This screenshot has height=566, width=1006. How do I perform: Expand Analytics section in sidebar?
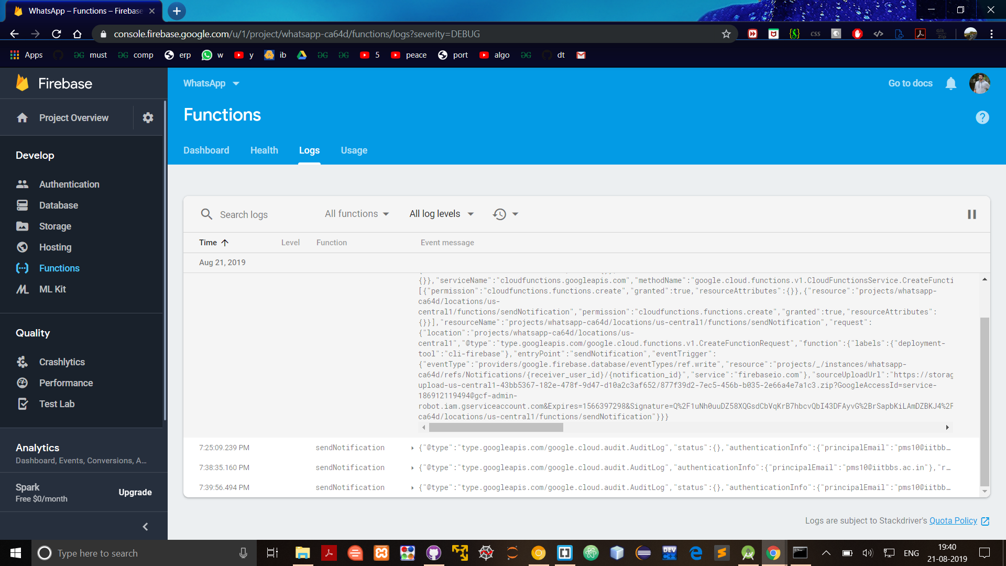[81, 453]
